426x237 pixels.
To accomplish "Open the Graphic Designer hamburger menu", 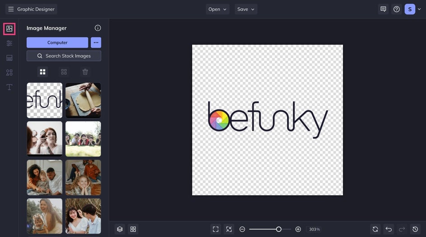I will [11, 9].
